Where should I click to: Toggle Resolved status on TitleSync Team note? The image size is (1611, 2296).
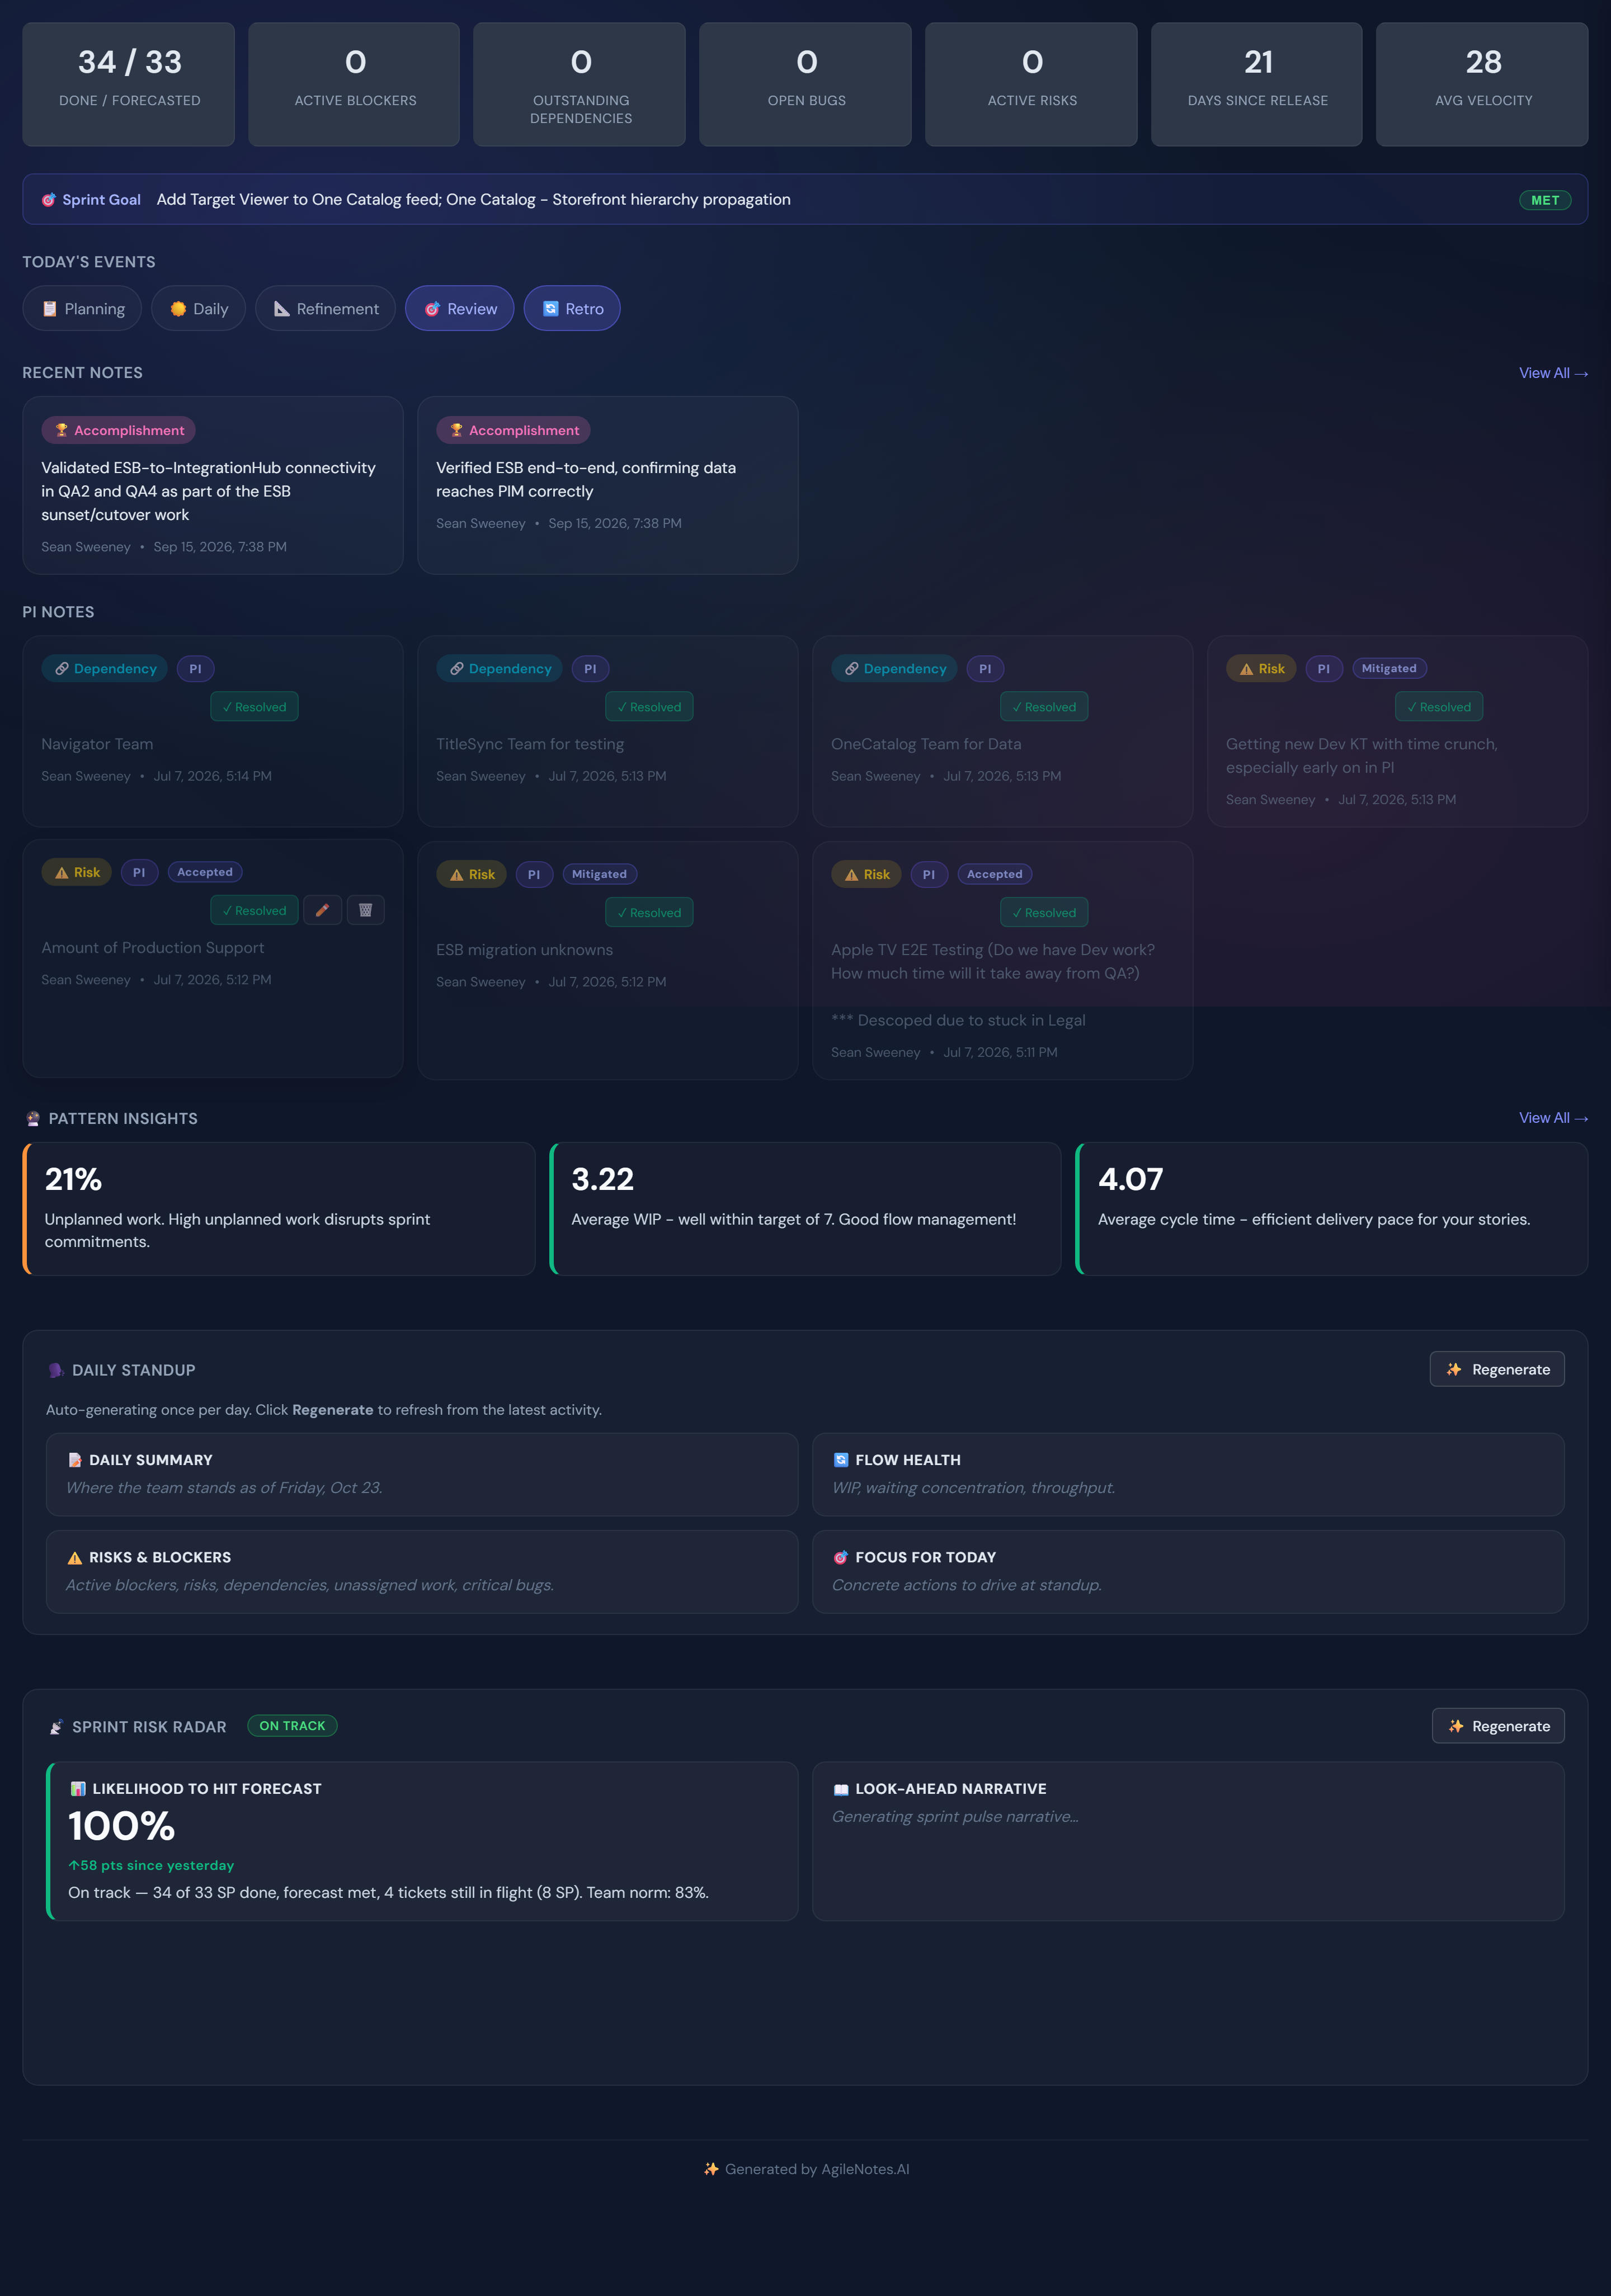click(x=649, y=707)
